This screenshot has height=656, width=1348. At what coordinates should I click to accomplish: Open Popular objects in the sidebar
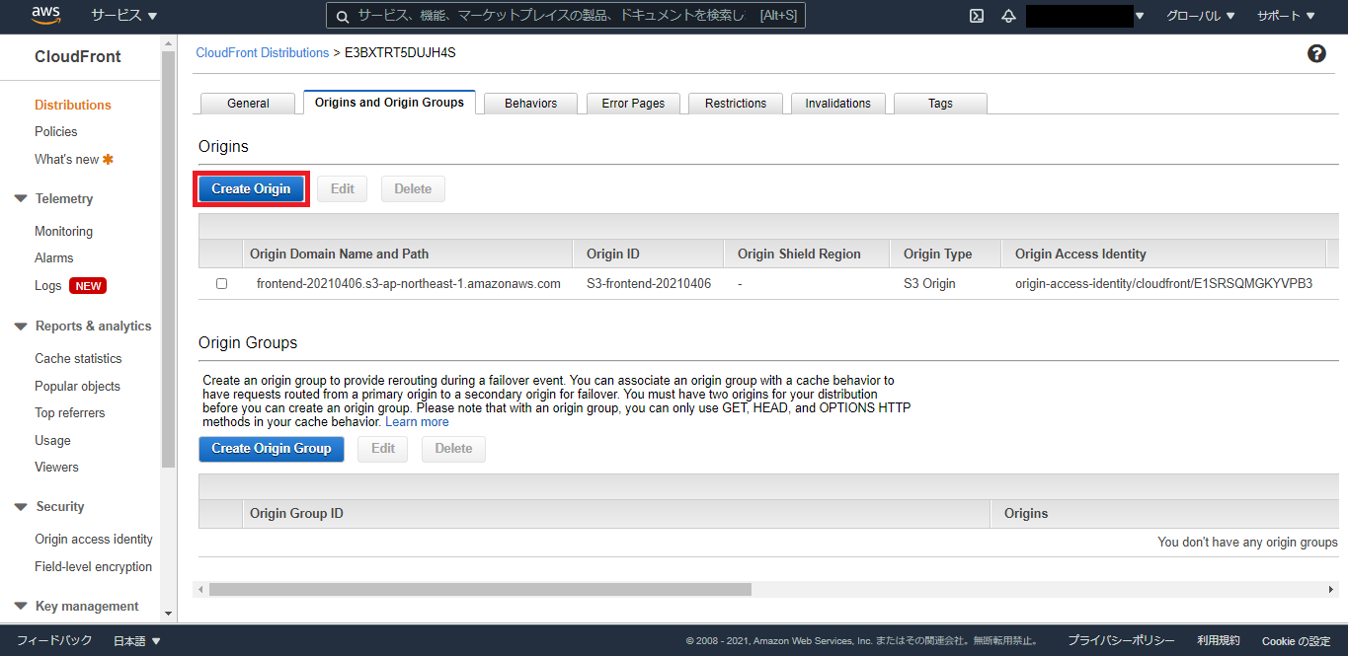pyautogui.click(x=77, y=387)
